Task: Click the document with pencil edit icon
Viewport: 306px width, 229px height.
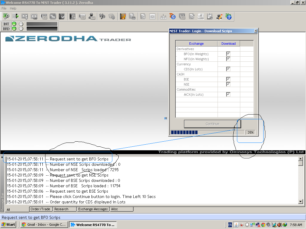Action: tap(192, 17)
